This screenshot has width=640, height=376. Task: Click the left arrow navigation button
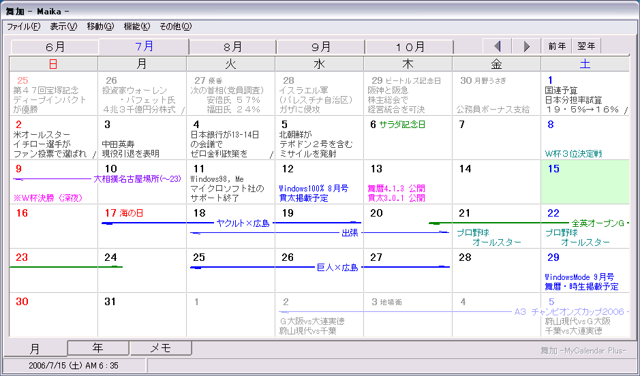498,46
